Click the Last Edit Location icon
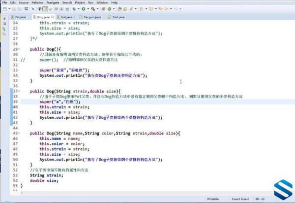Image resolution: width=295 pixels, height=203 pixels. click(160, 9)
